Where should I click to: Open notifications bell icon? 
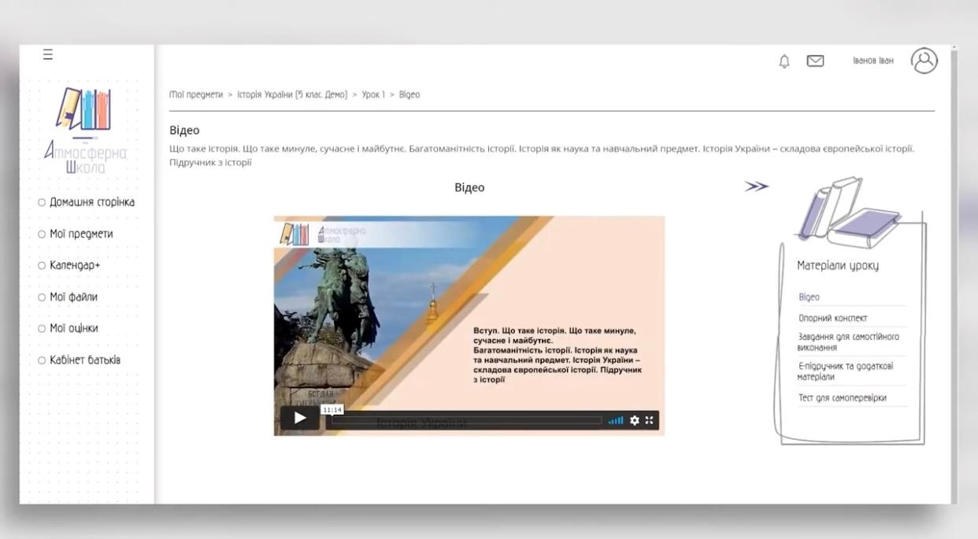(x=784, y=61)
